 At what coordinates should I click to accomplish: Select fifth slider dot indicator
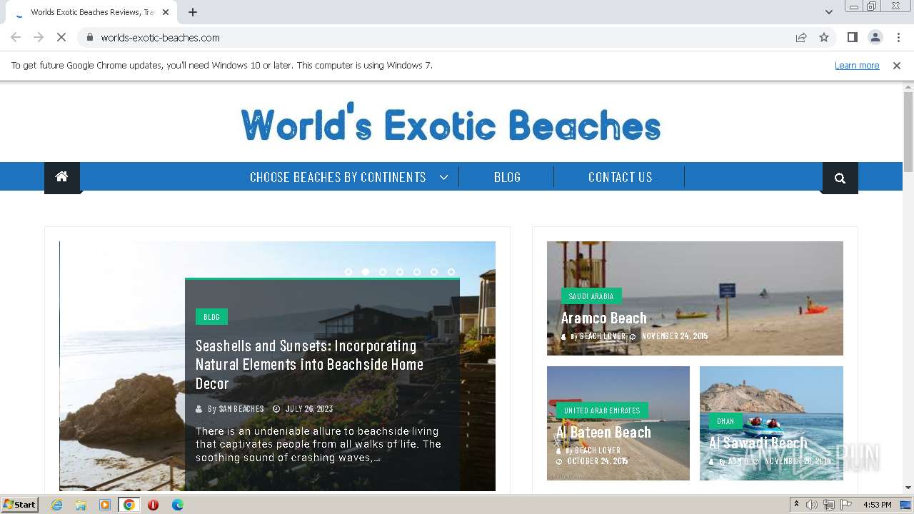coord(417,272)
